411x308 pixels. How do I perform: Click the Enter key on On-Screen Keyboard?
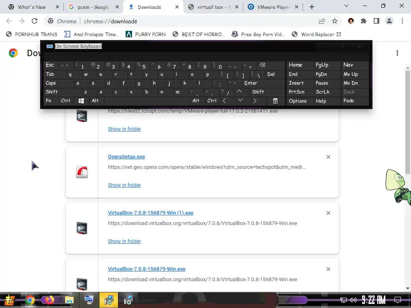[x=263, y=83]
